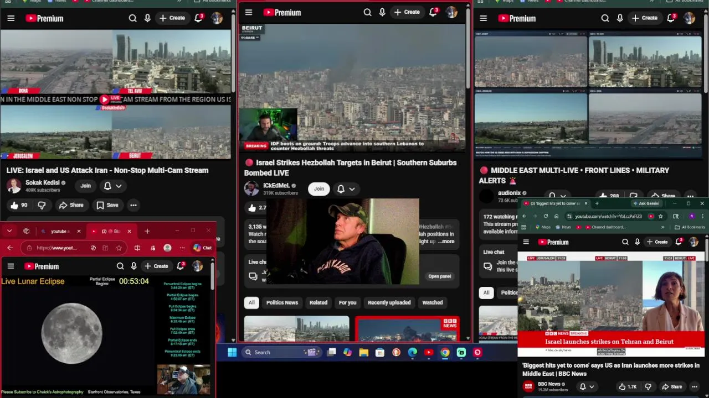Viewport: 709px width, 398px height.
Task: Click search icon in audionix window
Action: click(605, 18)
